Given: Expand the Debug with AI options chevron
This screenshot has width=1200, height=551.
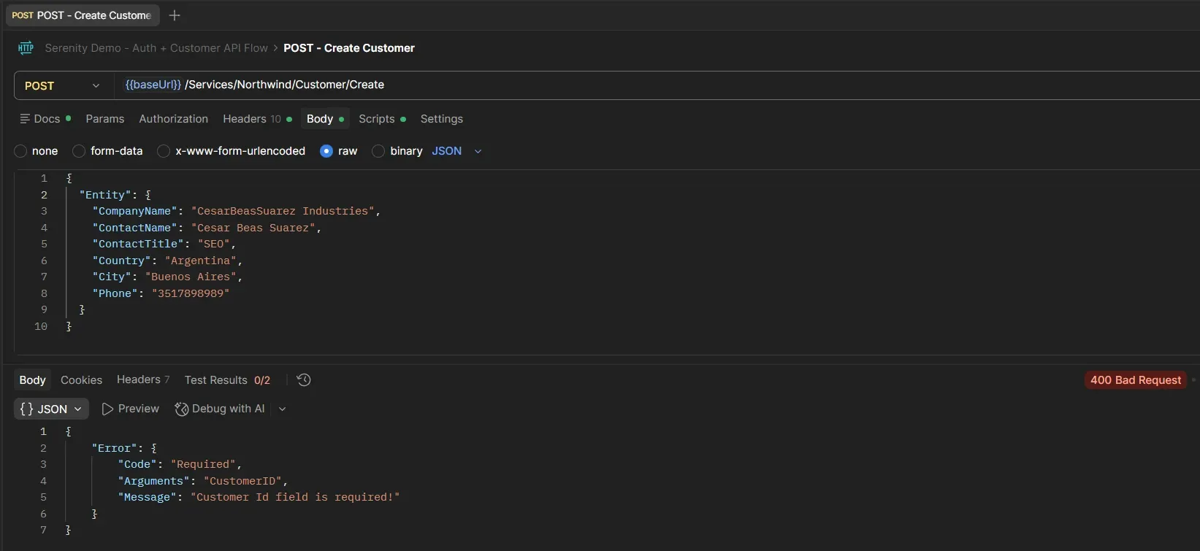Looking at the screenshot, I should tap(283, 409).
